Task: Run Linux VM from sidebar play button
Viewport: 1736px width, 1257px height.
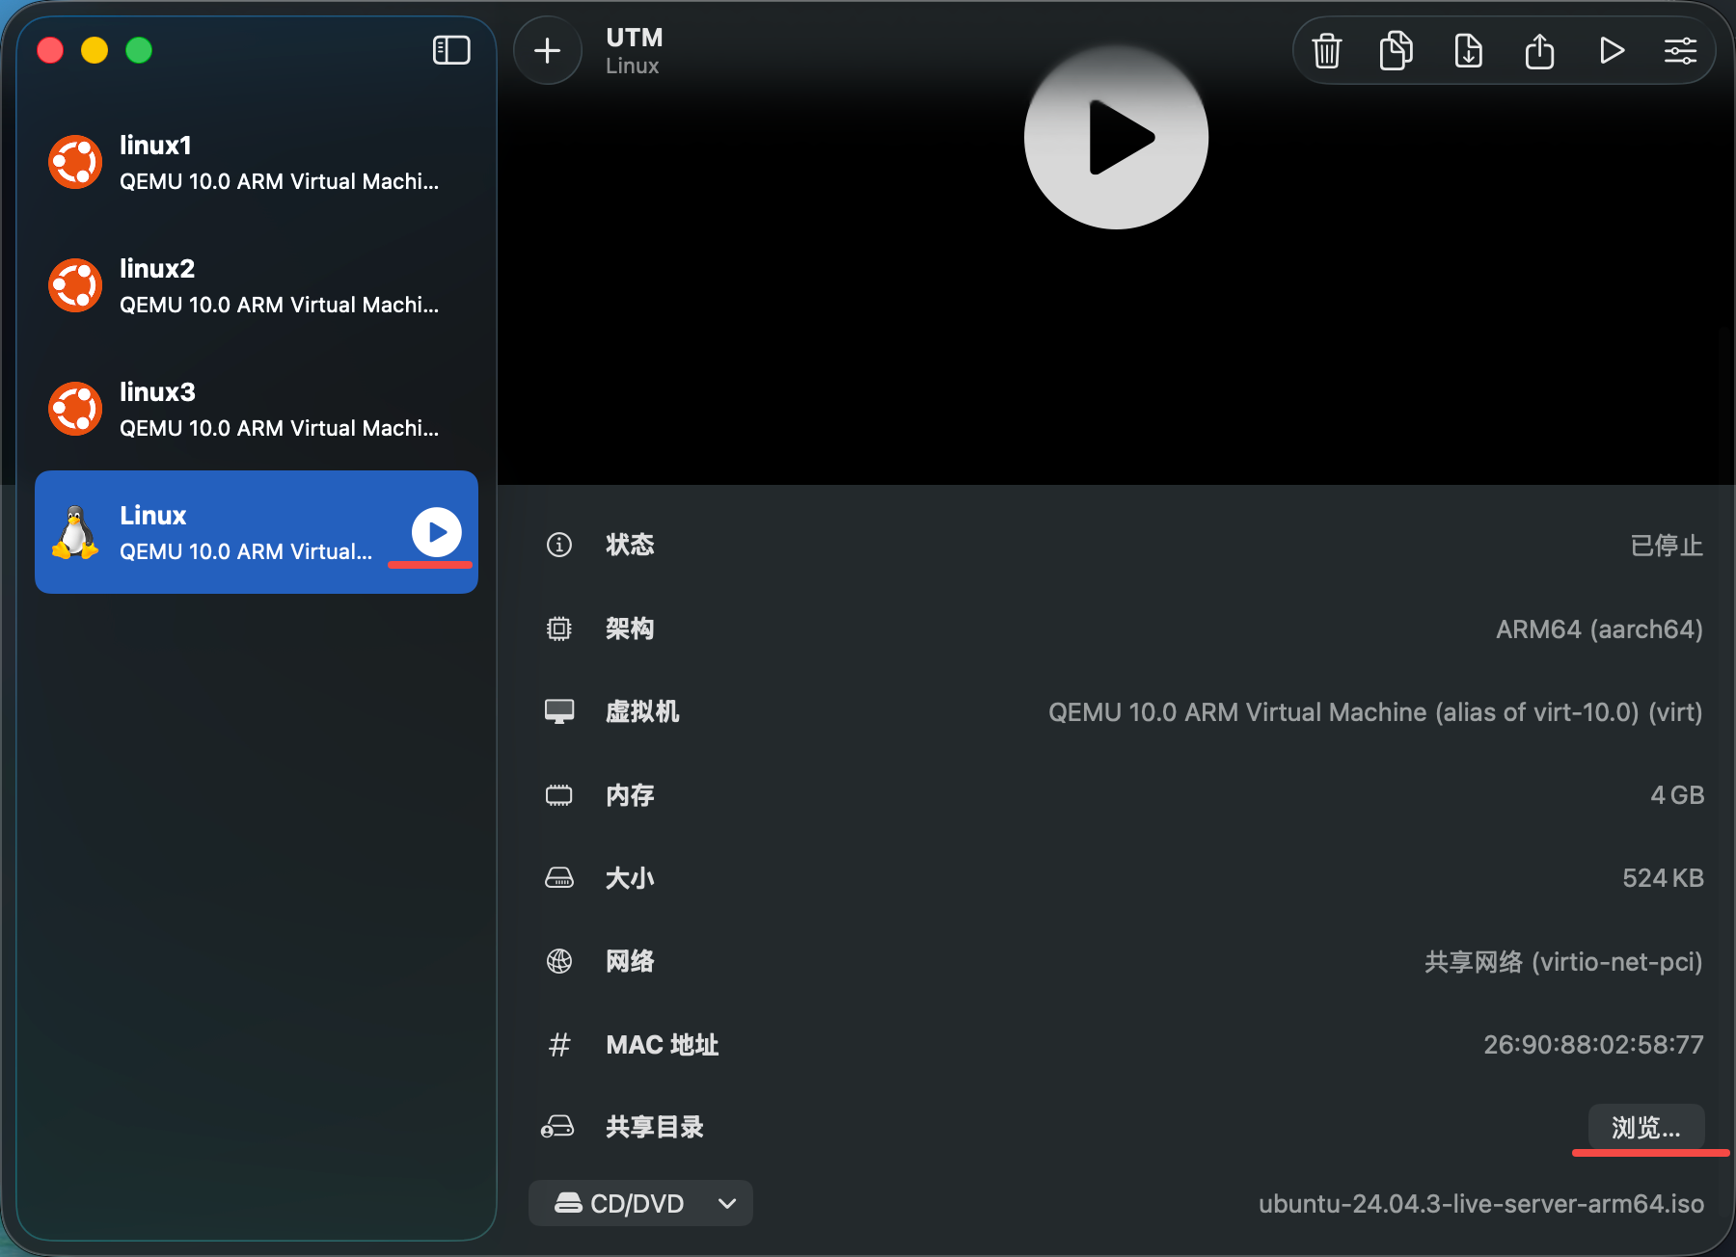Action: click(437, 532)
